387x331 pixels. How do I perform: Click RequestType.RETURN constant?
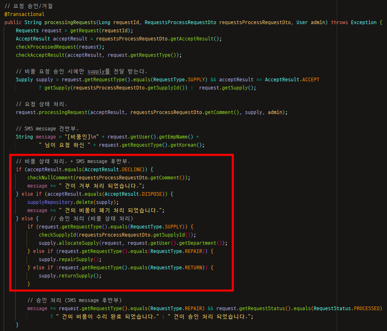176,267
